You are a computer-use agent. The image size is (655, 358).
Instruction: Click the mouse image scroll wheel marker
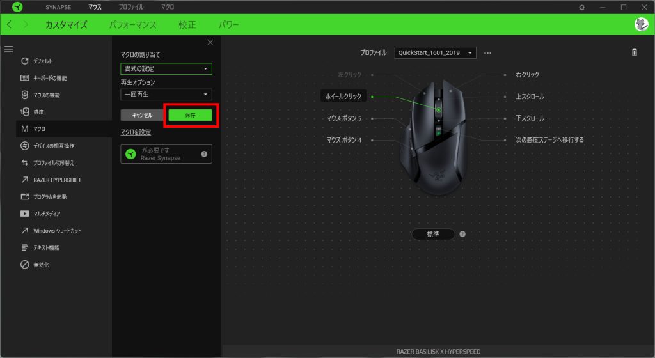click(439, 110)
